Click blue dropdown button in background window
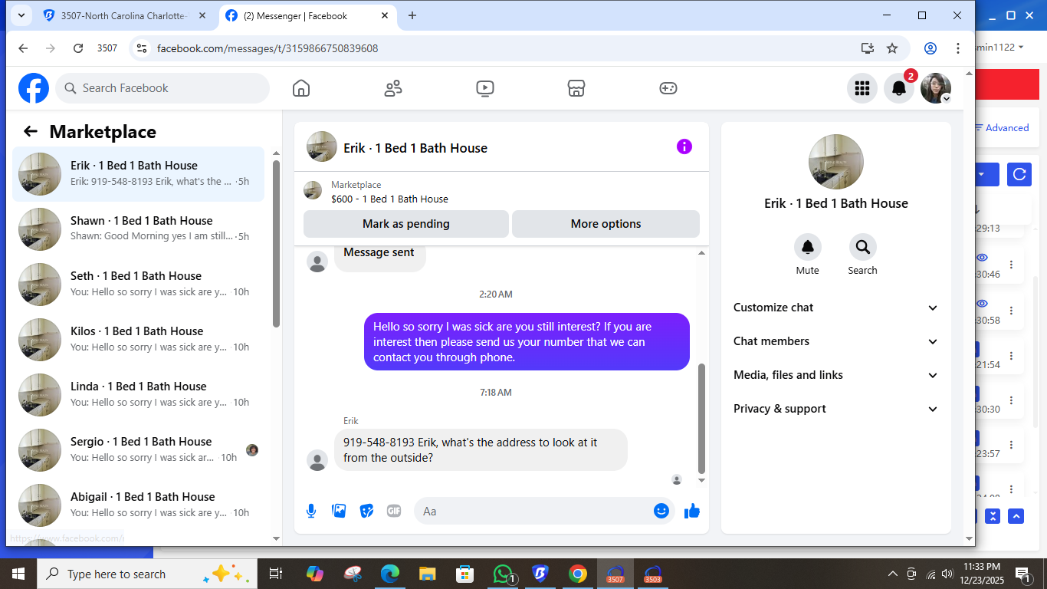Image resolution: width=1047 pixels, height=589 pixels. 987,174
